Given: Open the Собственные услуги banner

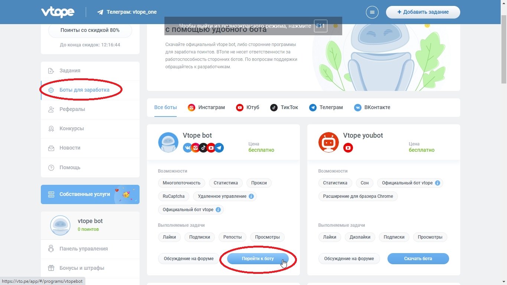Looking at the screenshot, I should click(x=90, y=194).
